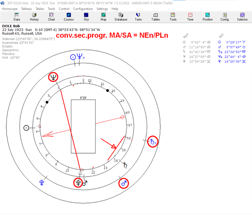Click progressed Sun position 0°29'17" row
Image resolution: width=252 pixels, height=214 pixels.
click(x=232, y=42)
